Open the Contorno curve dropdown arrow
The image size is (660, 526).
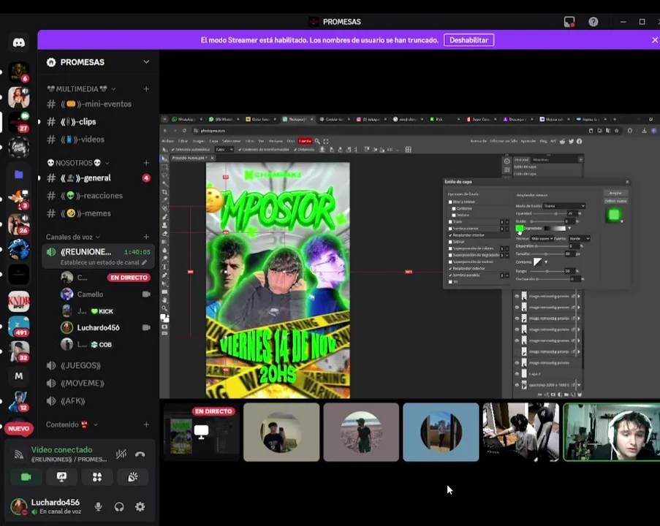coord(546,262)
